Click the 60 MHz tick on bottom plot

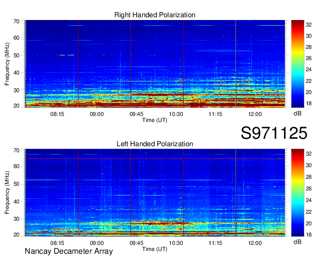pos(17,167)
